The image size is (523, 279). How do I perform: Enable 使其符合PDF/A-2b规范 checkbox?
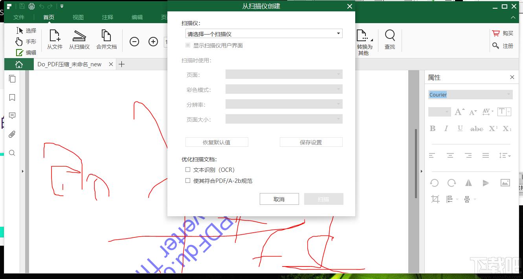pyautogui.click(x=188, y=181)
